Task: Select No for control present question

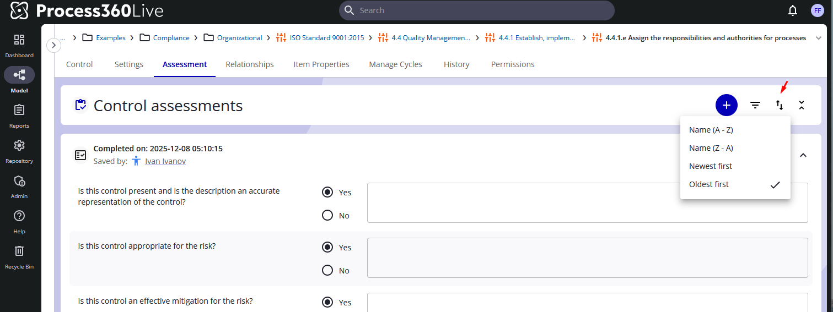Action: pos(327,215)
